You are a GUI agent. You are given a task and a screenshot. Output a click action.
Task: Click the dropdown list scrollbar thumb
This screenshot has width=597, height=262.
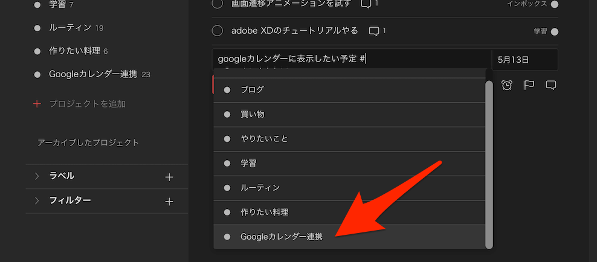(x=489, y=164)
